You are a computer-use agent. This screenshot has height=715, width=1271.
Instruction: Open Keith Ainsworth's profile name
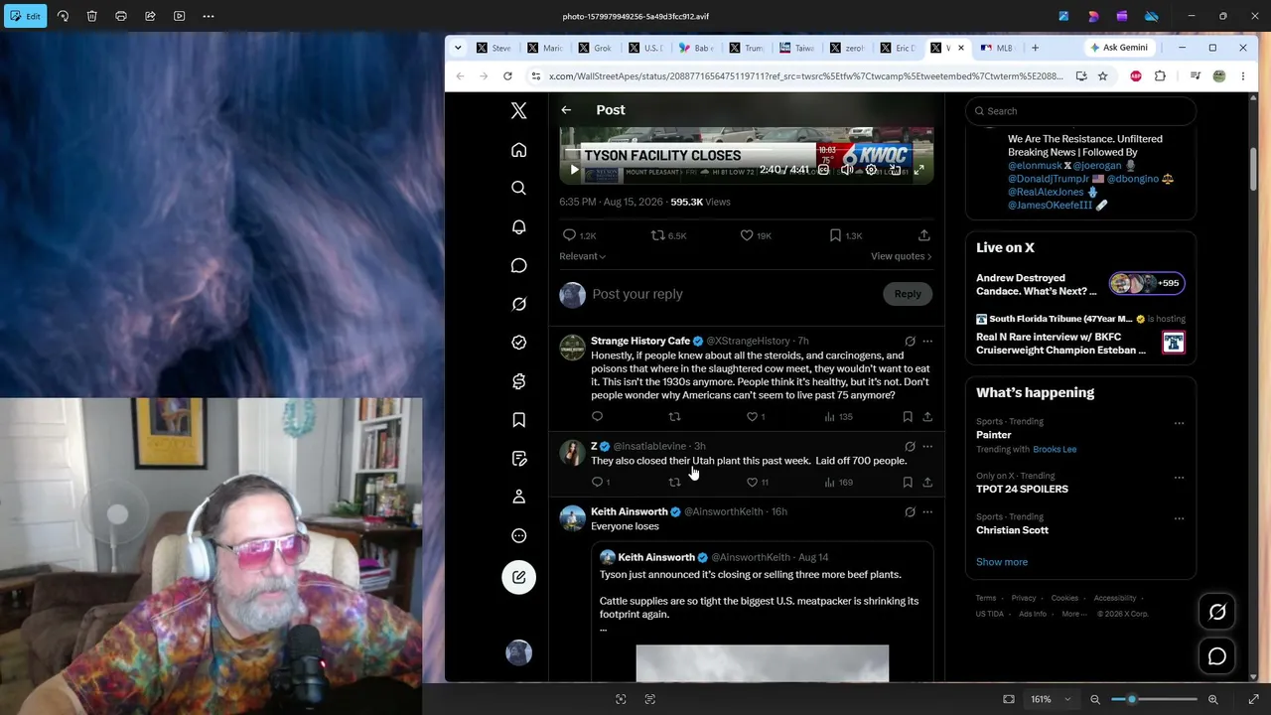point(630,511)
